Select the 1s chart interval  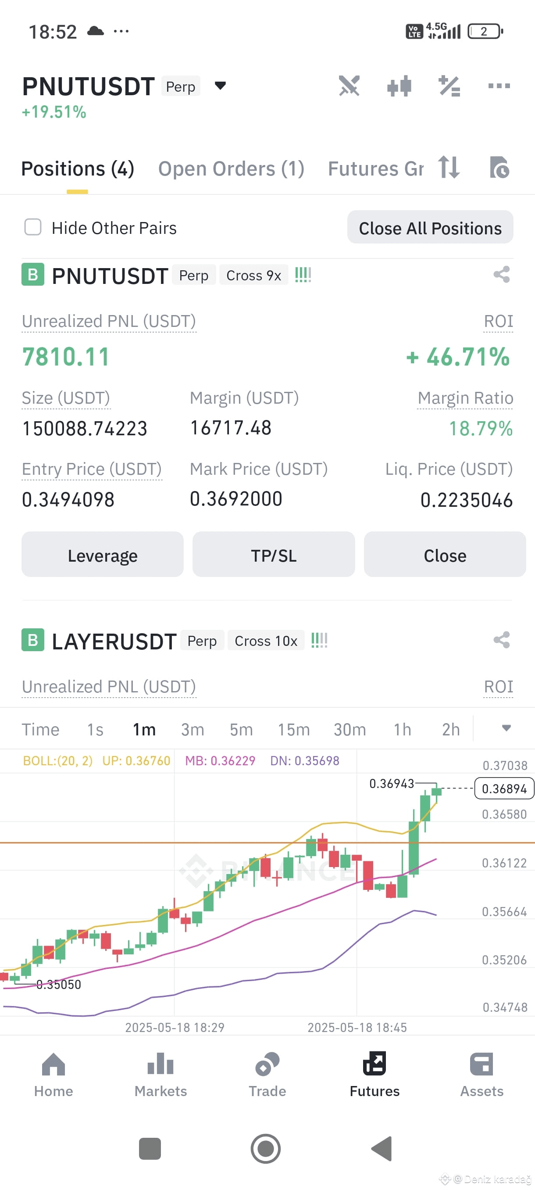pyautogui.click(x=95, y=729)
